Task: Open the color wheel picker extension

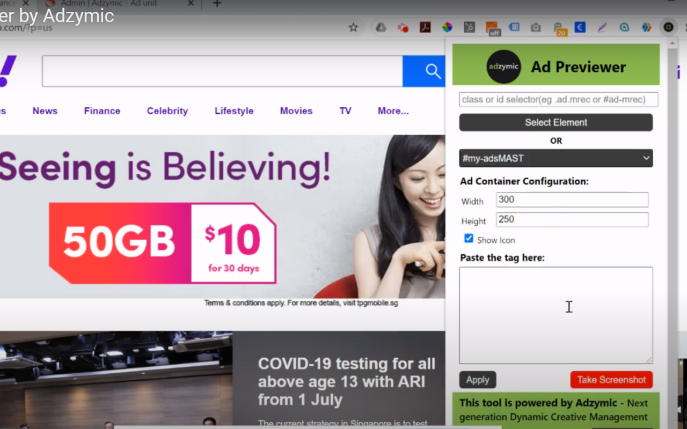Action: point(447,27)
